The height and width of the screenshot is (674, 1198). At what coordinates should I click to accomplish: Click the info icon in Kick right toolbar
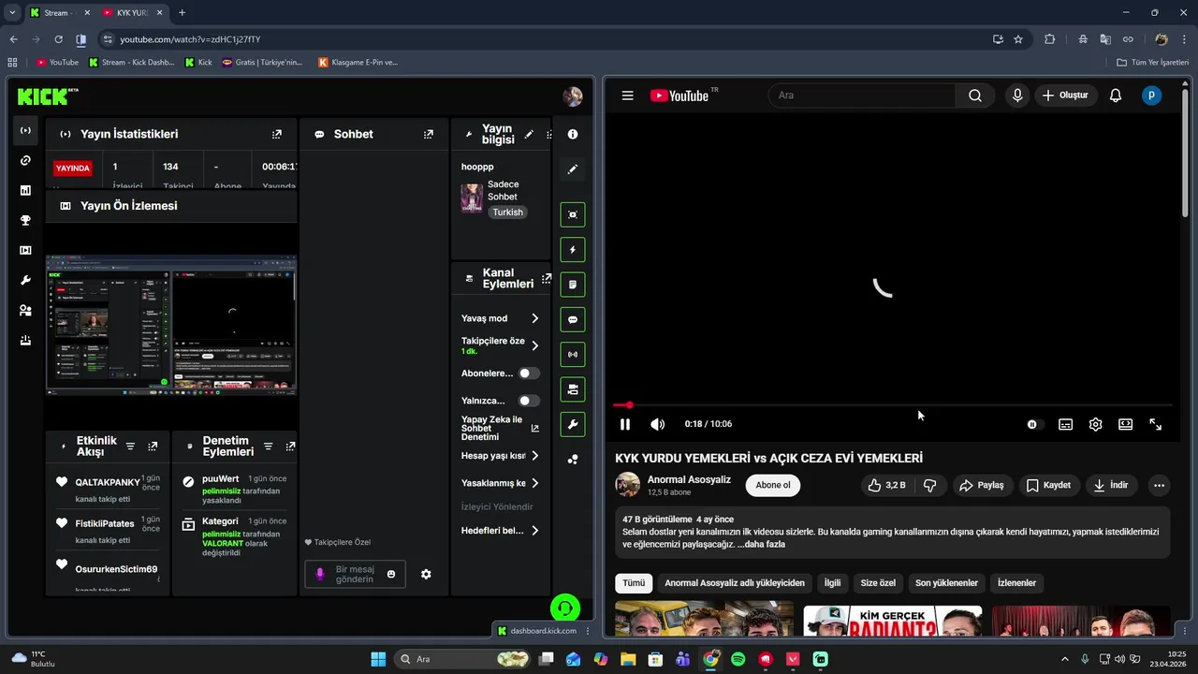point(573,134)
